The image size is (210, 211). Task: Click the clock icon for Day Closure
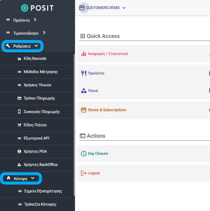click(x=84, y=154)
